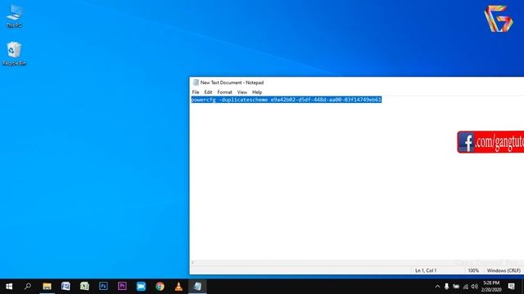This screenshot has width=524, height=294.
Task: Select the Recycle Bin desktop icon
Action: coord(14,53)
